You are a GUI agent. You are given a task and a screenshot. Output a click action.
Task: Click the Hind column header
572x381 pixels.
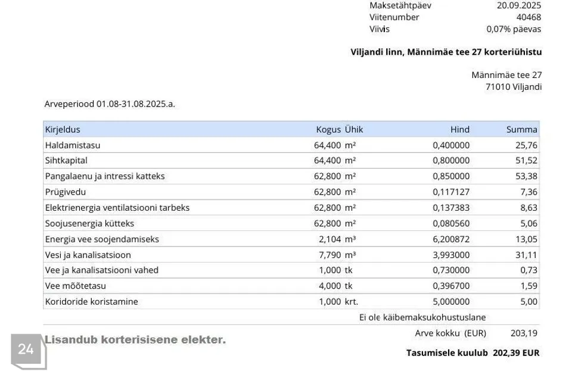pyautogui.click(x=459, y=129)
